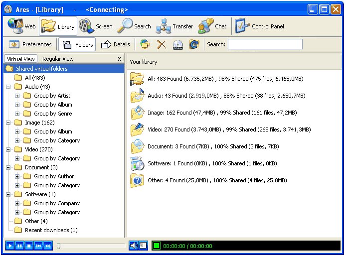Select Shared virtual folders root
This screenshot has height=257, width=346.
point(64,69)
